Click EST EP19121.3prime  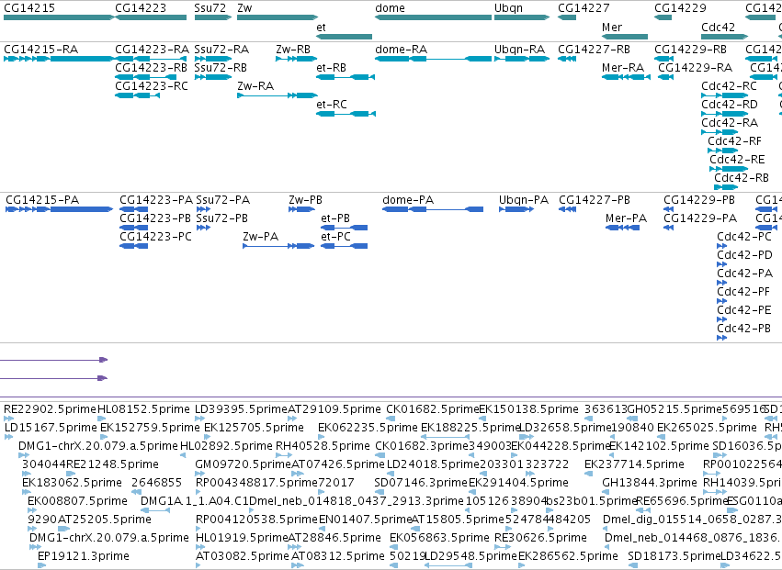pos(42,565)
